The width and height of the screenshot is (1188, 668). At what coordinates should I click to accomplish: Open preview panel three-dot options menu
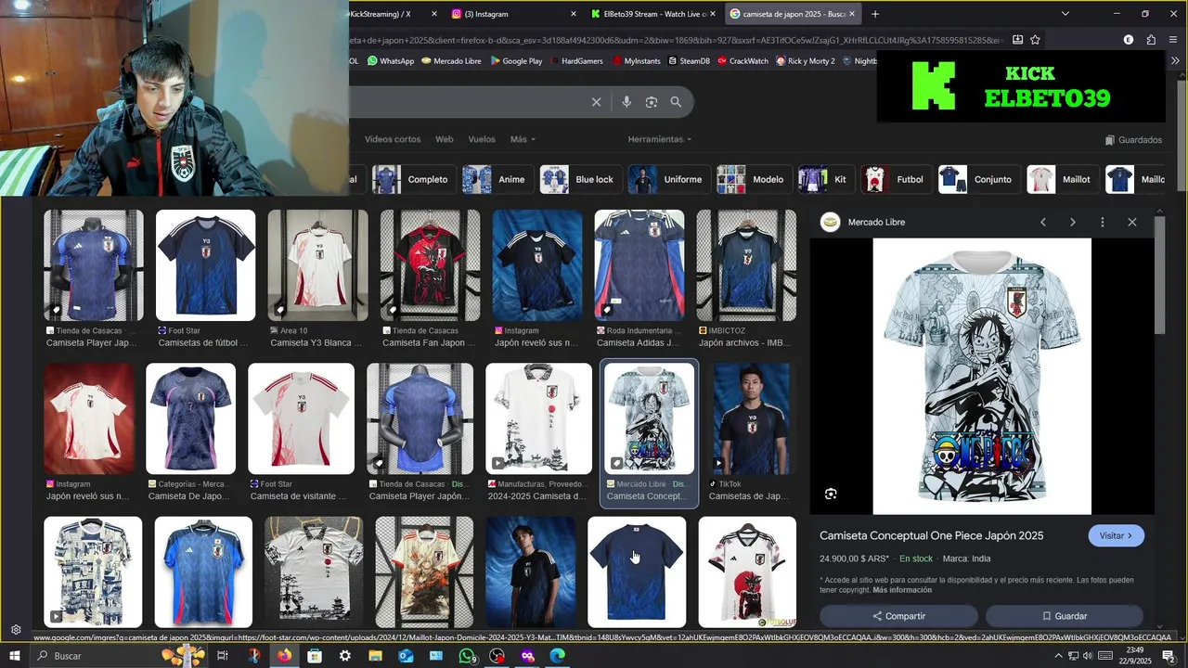tap(1103, 223)
